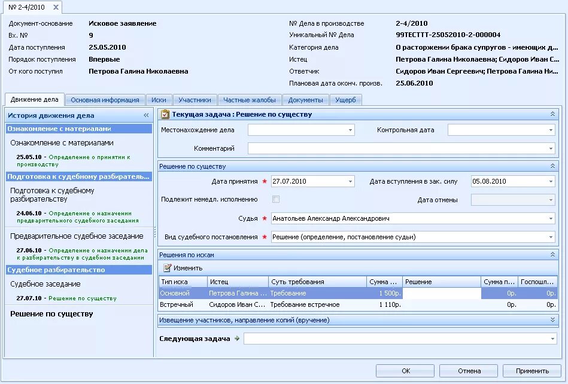Viewport: 568px width, 384px height.
Task: Open the disabled Дата отмены dropdown
Action: coord(551,200)
